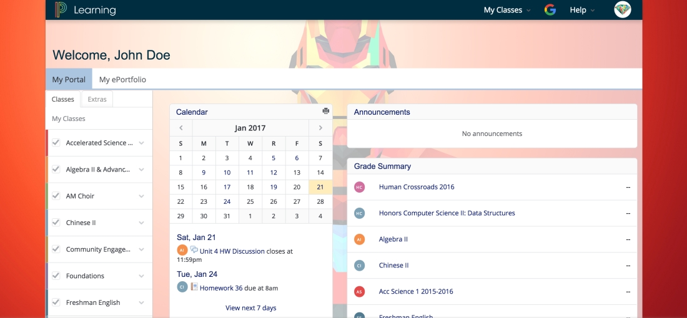Image resolution: width=687 pixels, height=318 pixels.
Task: Click the Human Crossroads 2016 class badge
Action: pyautogui.click(x=359, y=187)
